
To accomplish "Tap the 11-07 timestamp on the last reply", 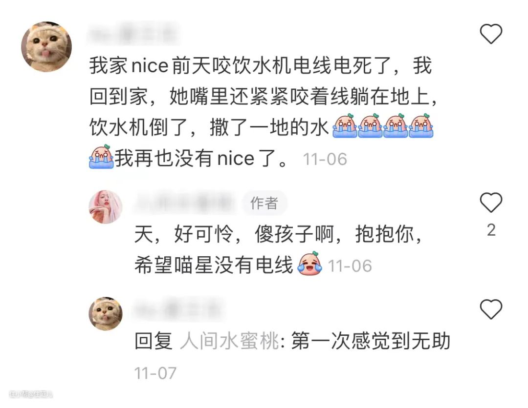I will tap(155, 373).
